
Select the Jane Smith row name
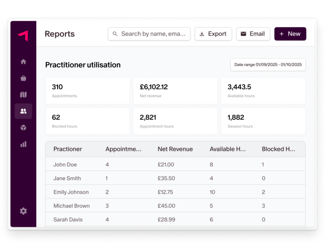coord(67,178)
